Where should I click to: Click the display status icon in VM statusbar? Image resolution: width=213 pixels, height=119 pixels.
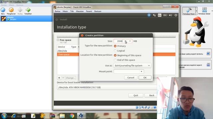tap(155, 107)
